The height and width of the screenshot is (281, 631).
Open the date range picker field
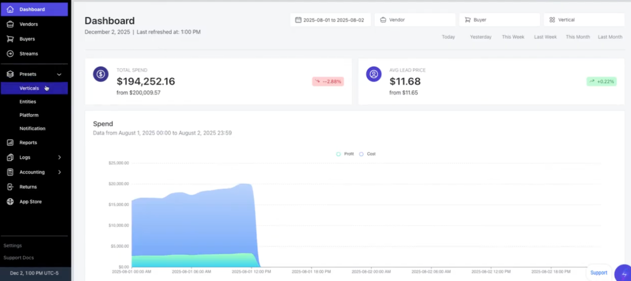pos(330,20)
